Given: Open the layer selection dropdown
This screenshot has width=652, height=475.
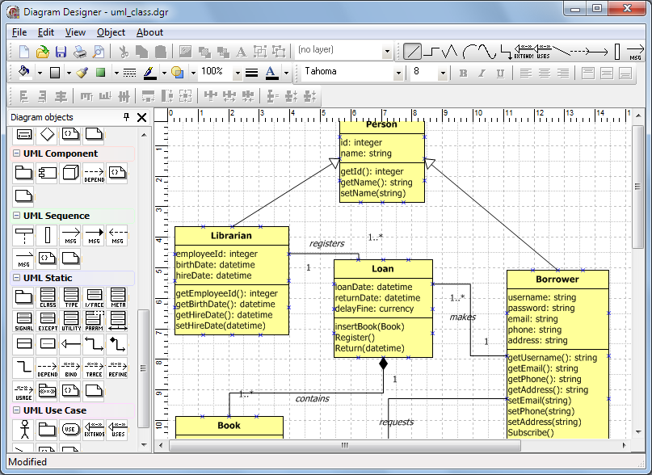Looking at the screenshot, I should click(387, 52).
